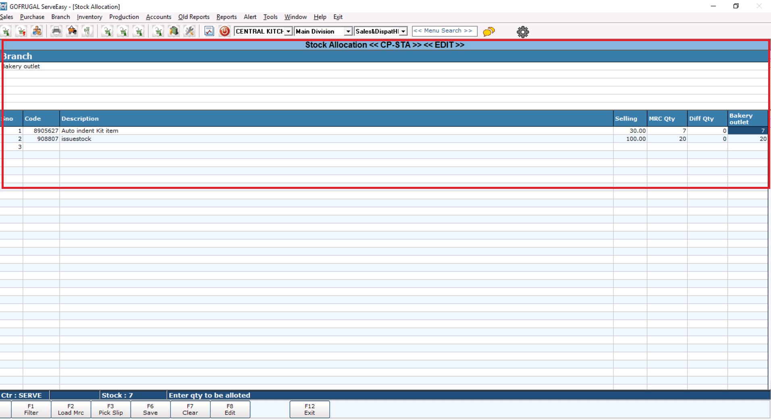Click the chart report icon
Viewport: 771px width, 420px height.
[x=209, y=31]
